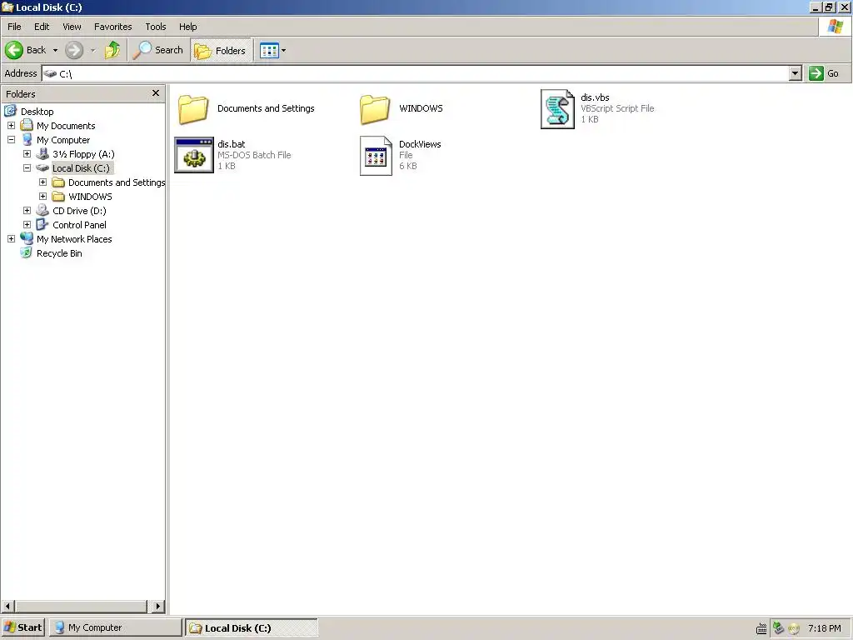Screen dimensions: 853x640
Task: Expand the Control Panel node
Action: click(27, 225)
